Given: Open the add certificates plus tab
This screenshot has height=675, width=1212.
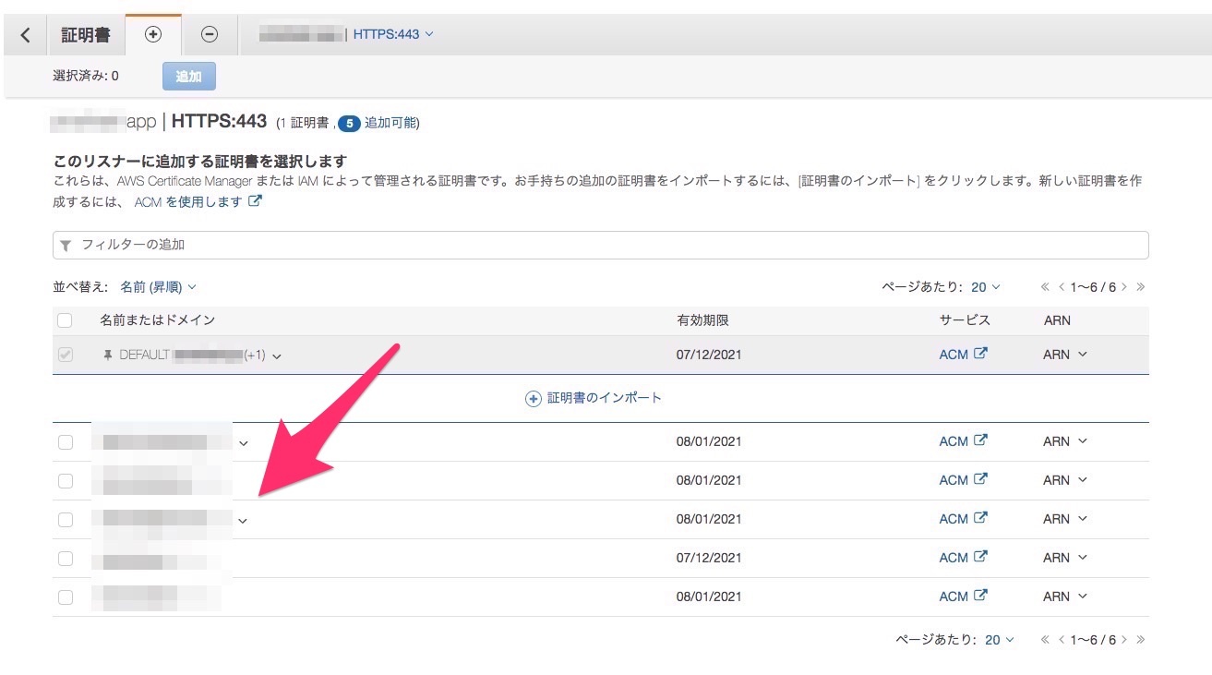Looking at the screenshot, I should point(153,34).
